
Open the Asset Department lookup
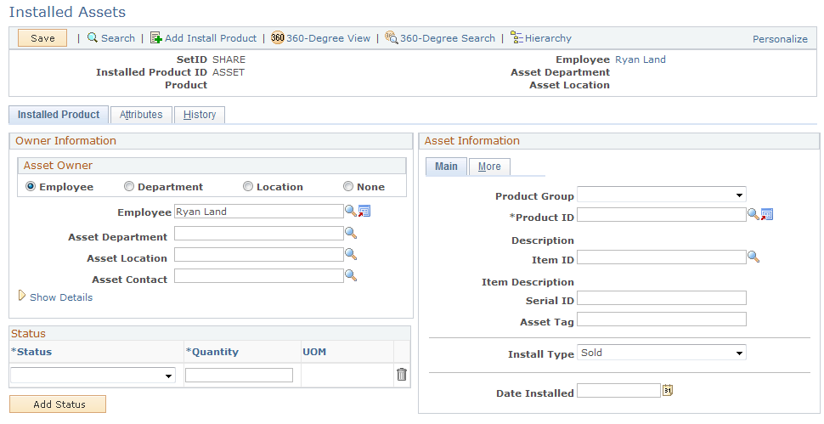coord(351,233)
